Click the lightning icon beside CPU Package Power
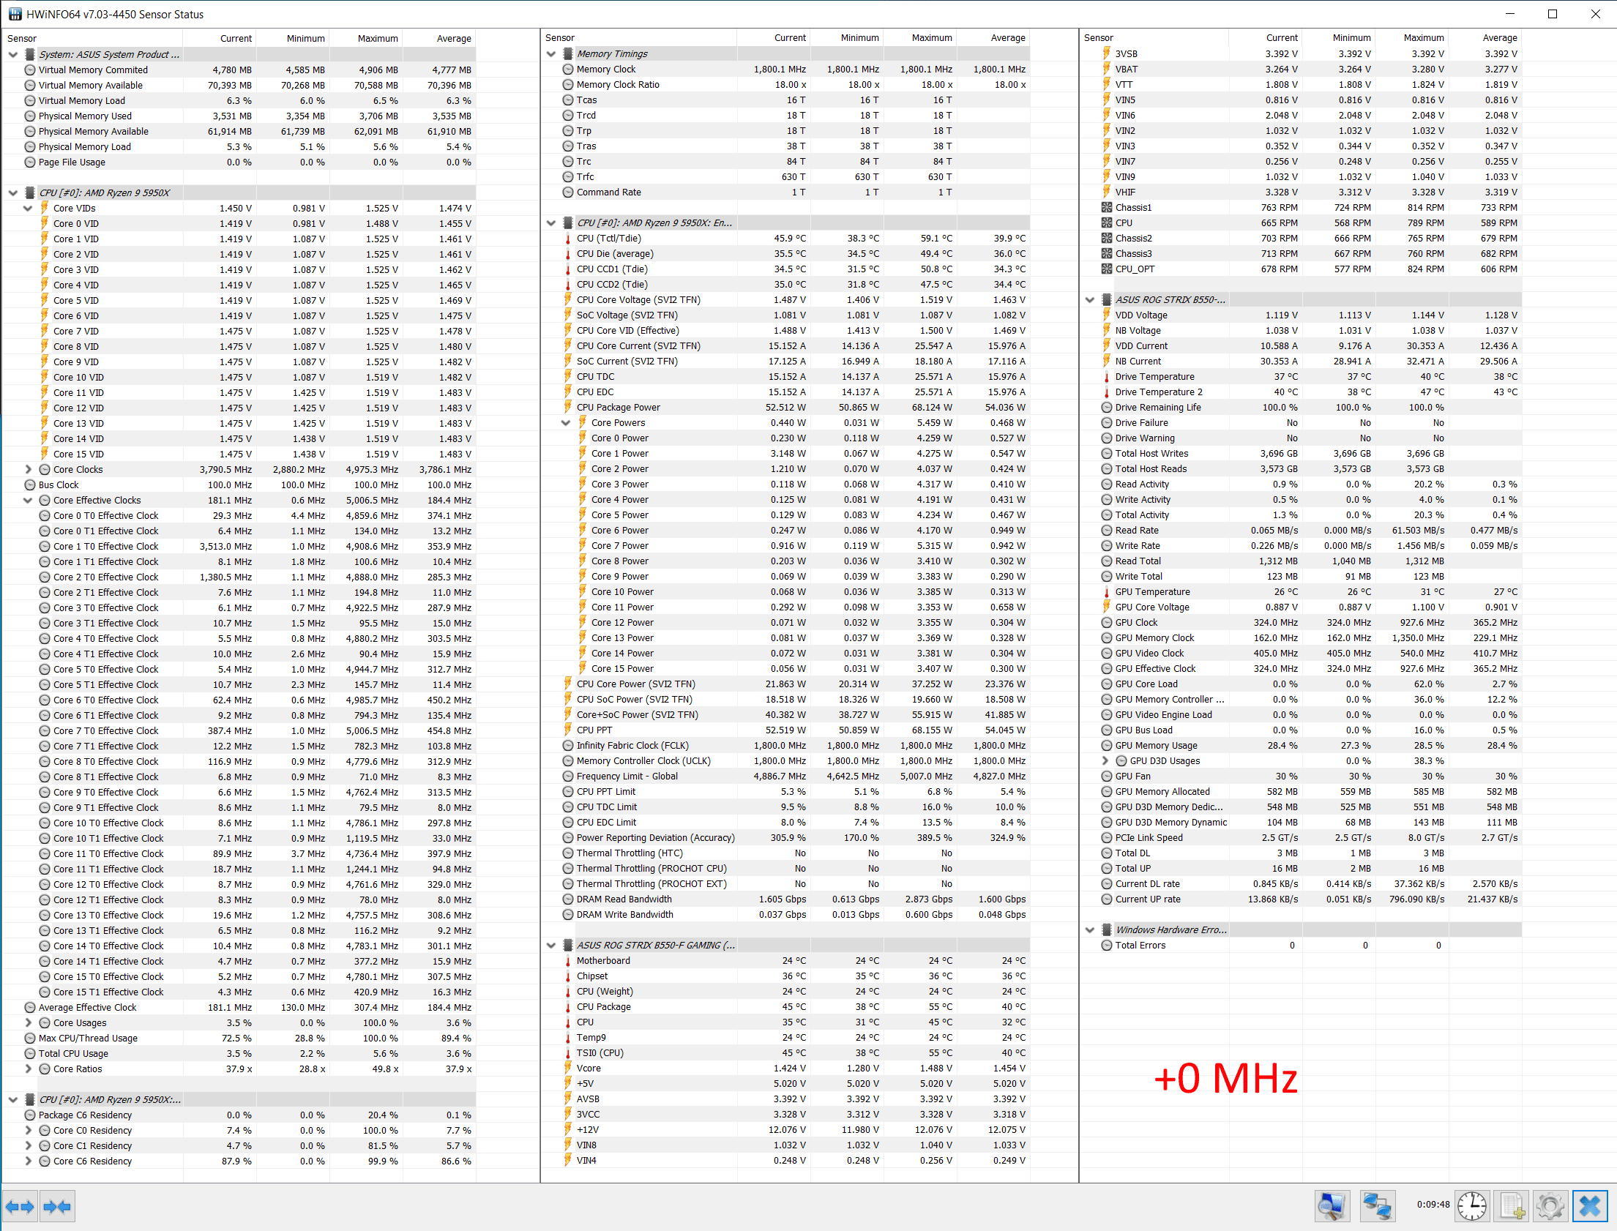1617x1231 pixels. (x=568, y=408)
